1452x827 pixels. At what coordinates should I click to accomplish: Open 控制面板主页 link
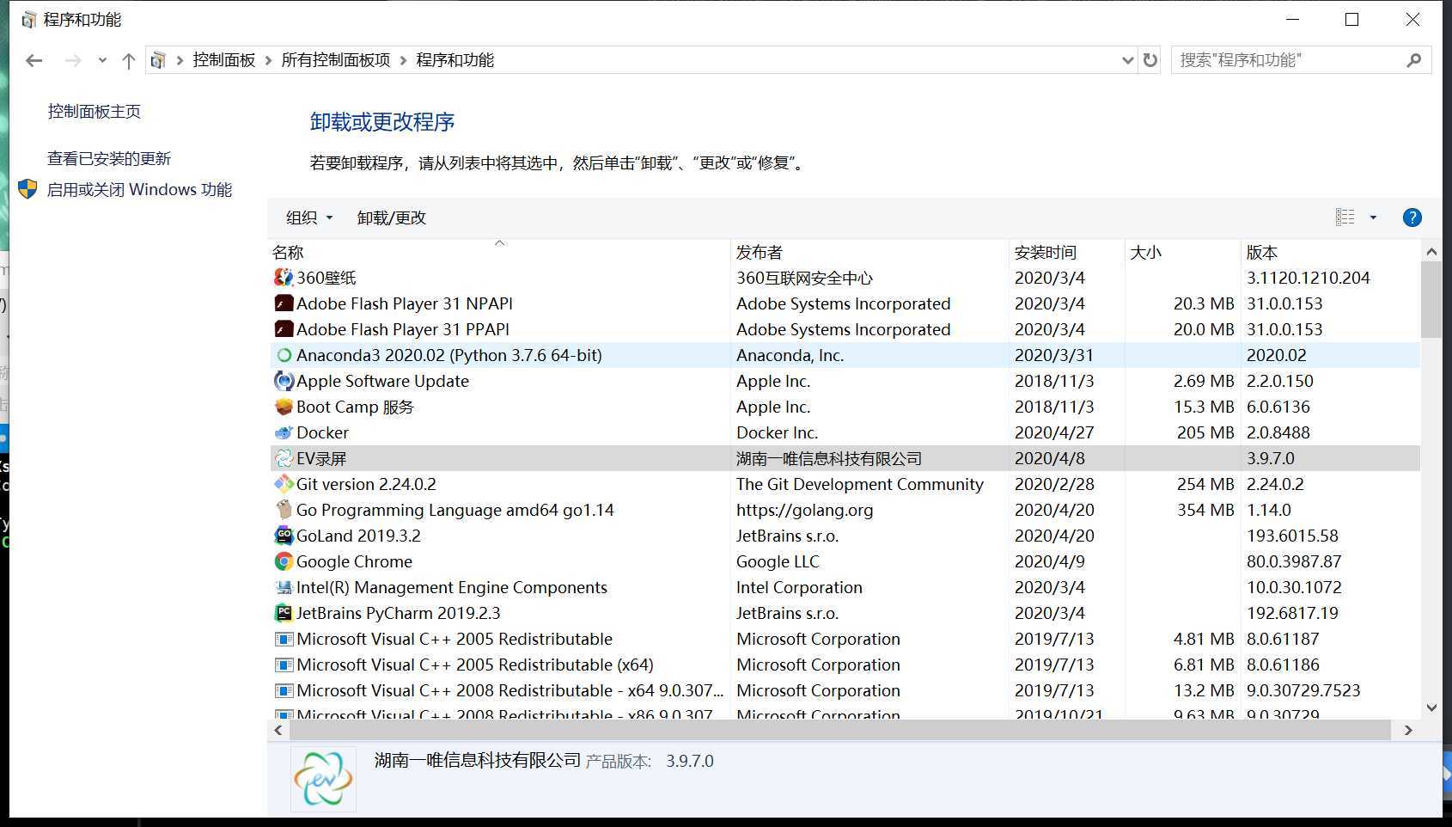click(x=95, y=112)
